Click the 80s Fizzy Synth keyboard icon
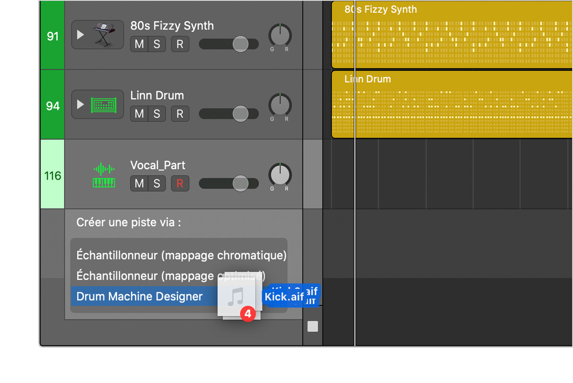 pyautogui.click(x=104, y=34)
